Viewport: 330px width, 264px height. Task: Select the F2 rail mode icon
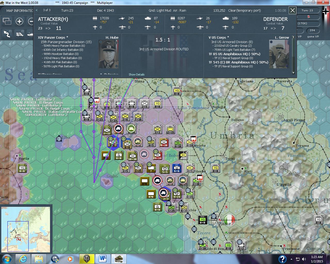pyautogui.click(x=20, y=34)
